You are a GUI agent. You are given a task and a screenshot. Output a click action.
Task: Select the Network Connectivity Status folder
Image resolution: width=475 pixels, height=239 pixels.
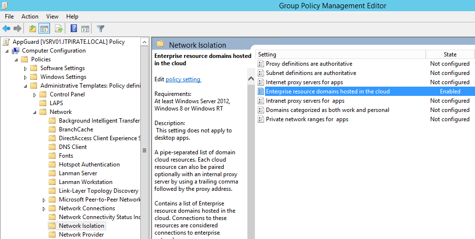coord(99,217)
